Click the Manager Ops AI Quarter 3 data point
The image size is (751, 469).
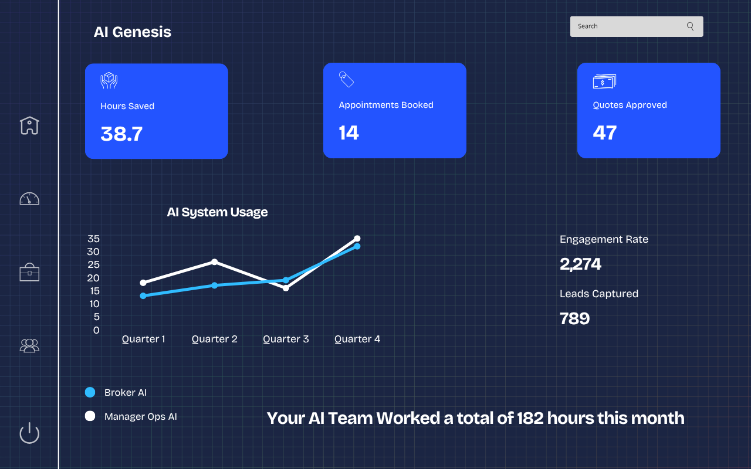point(286,288)
